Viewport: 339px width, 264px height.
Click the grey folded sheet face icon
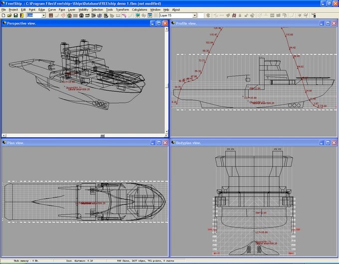(279, 15)
